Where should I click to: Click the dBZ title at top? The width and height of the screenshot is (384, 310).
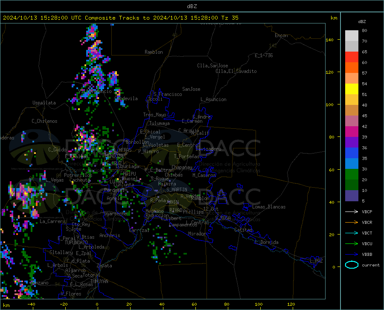[x=192, y=6]
